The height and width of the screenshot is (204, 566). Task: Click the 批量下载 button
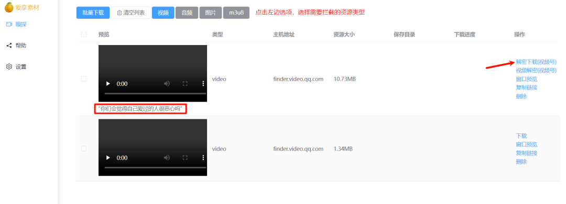point(93,13)
